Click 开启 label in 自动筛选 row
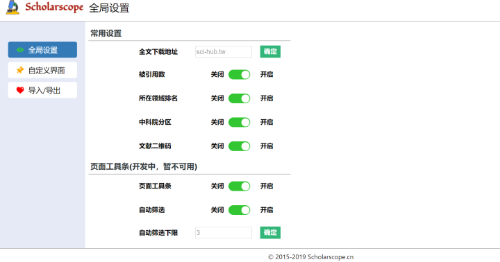The height and width of the screenshot is (262, 500). point(267,210)
